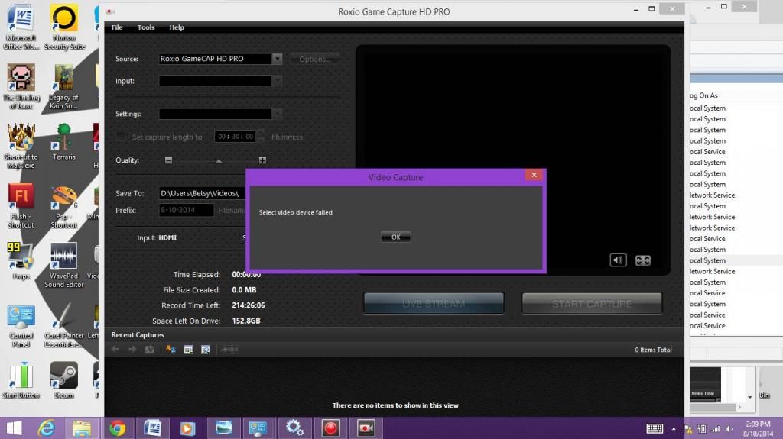The height and width of the screenshot is (439, 783).
Task: Click the view layout grid icon
Action: 188,350
